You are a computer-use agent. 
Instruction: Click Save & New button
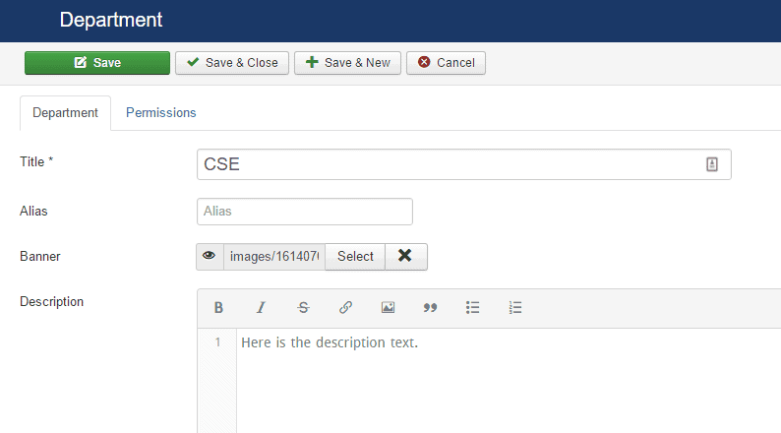(347, 63)
